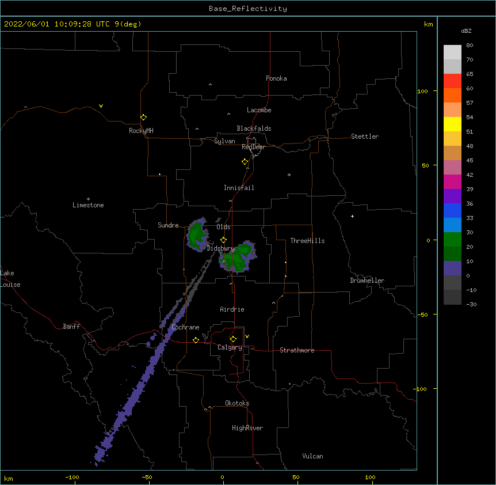496x485 pixels.
Task: Click the asterisk marker east of Innisfail
Action: click(289, 175)
